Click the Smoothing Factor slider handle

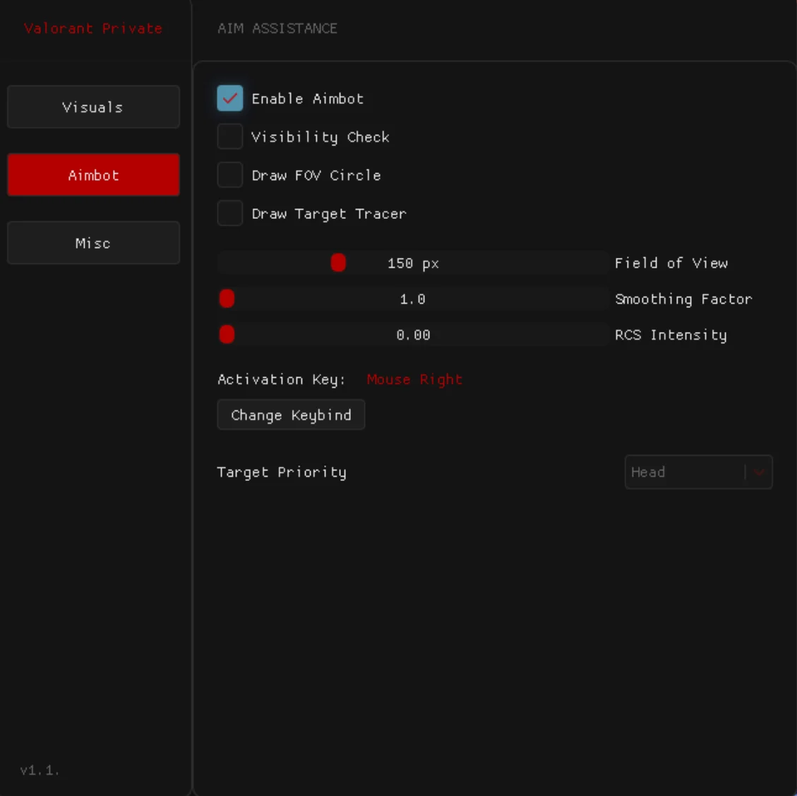point(227,299)
